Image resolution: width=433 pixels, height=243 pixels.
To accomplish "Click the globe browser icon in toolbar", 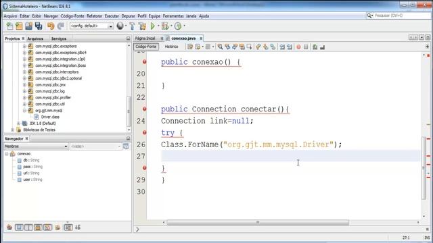I will (120, 26).
